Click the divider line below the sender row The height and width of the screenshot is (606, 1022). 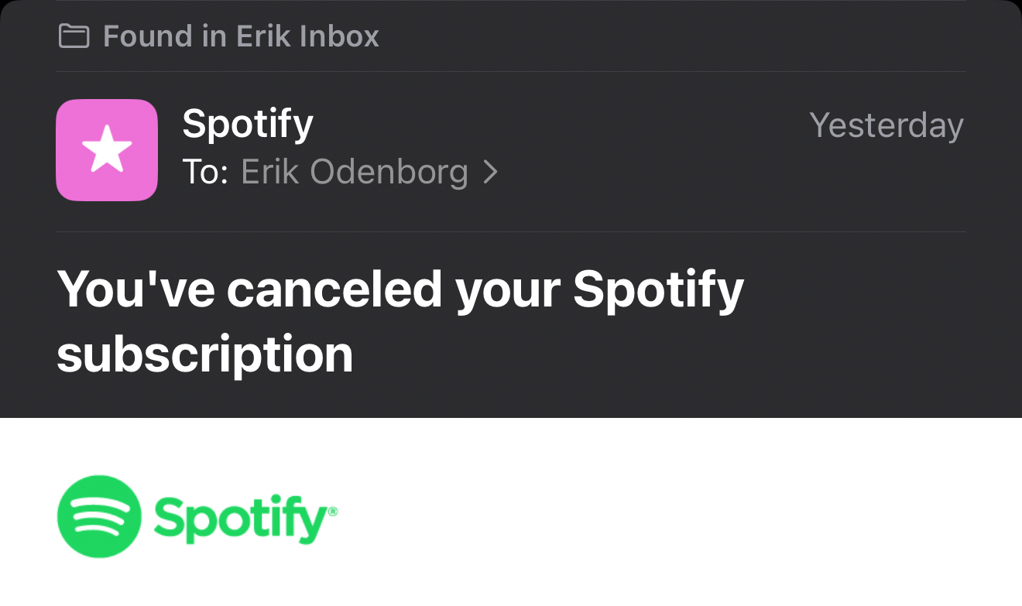pos(511,231)
